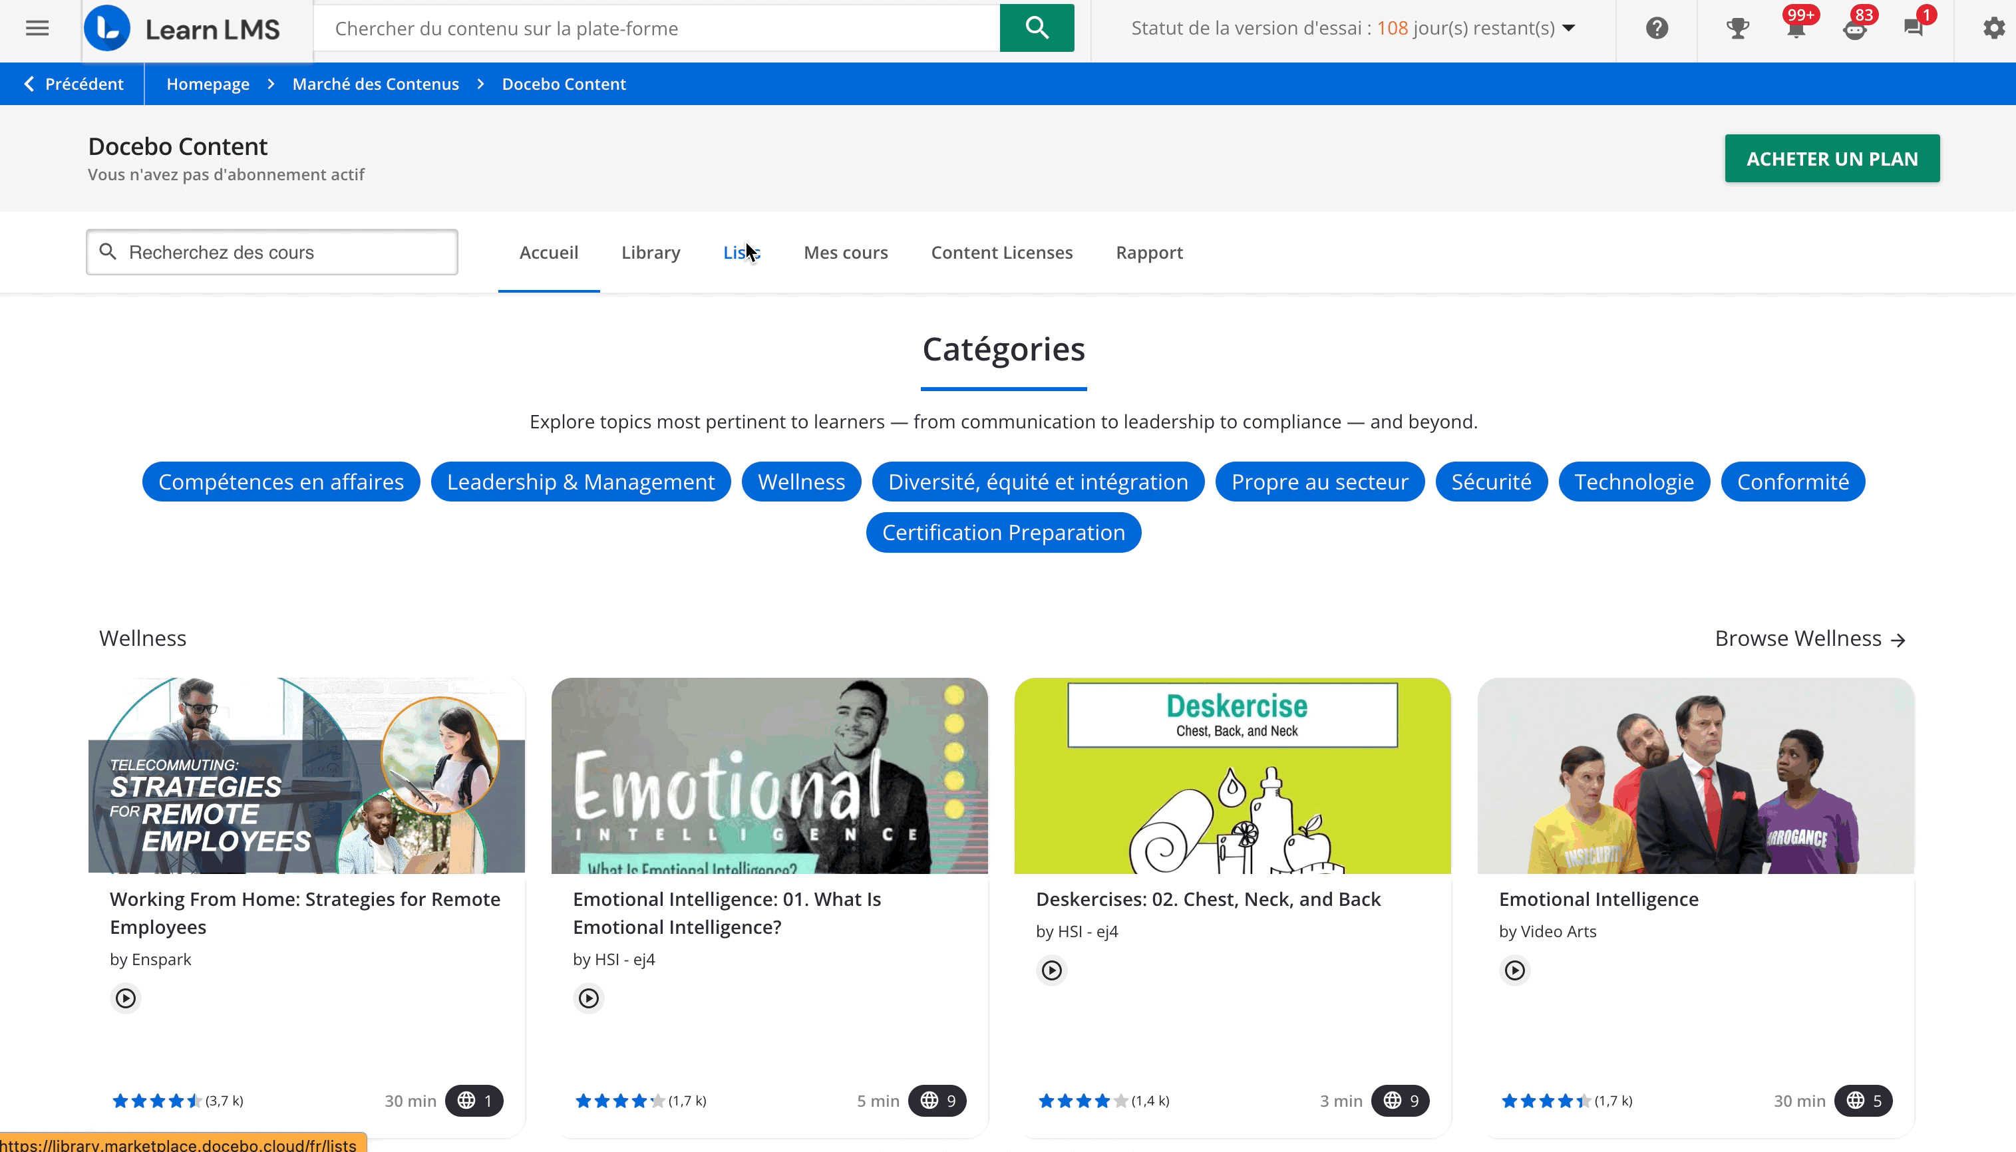Click ACHETER UN PLAN button
2016x1152 pixels.
coord(1832,158)
